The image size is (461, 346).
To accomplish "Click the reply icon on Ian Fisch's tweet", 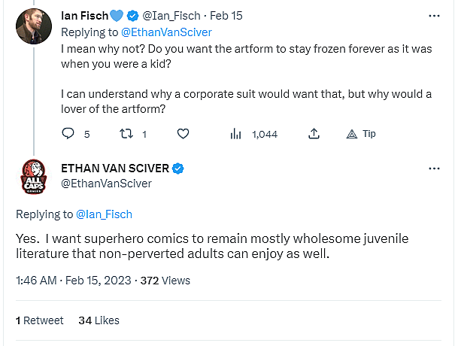I will coord(68,134).
